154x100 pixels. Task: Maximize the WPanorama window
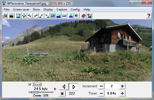(138, 2)
